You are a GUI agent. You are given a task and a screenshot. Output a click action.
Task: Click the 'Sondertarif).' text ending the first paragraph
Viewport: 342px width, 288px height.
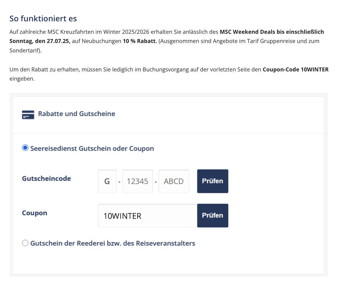[x=25, y=50]
